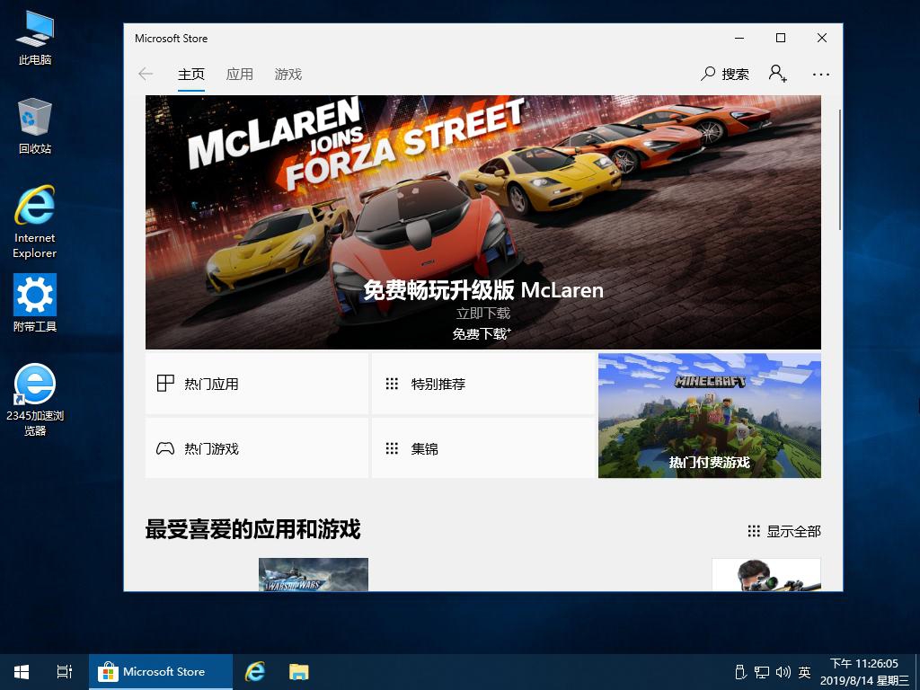Click the network tray icon
920x690 pixels.
pyautogui.click(x=762, y=672)
